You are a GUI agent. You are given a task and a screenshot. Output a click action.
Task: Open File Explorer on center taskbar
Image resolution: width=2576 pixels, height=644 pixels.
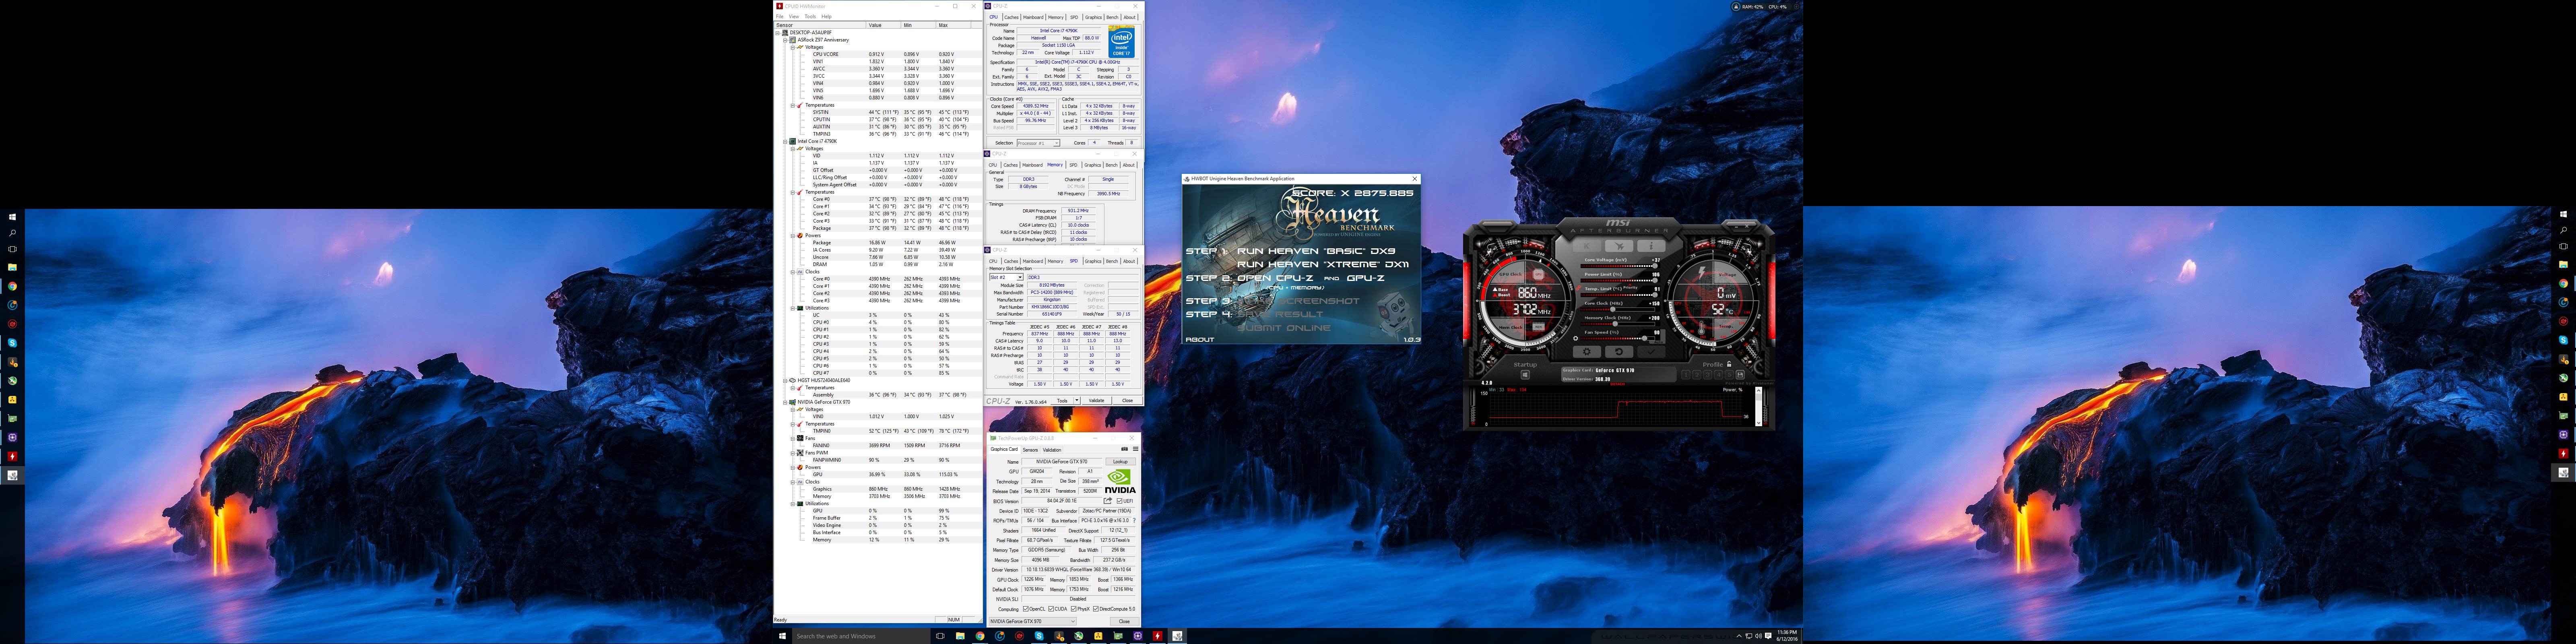click(960, 636)
